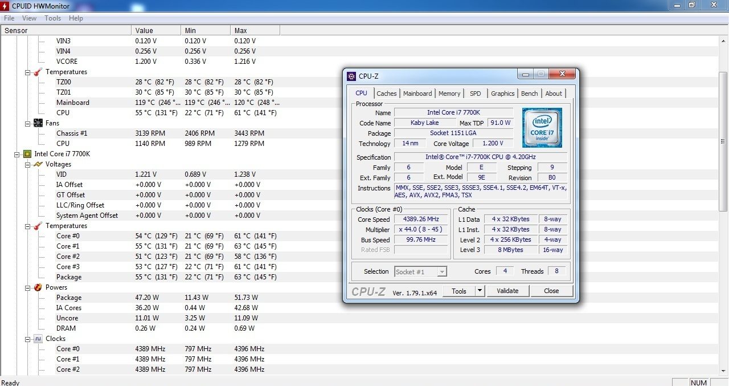The image size is (729, 386).
Task: Open the Socket #1 selection dropdown
Action: (442, 272)
